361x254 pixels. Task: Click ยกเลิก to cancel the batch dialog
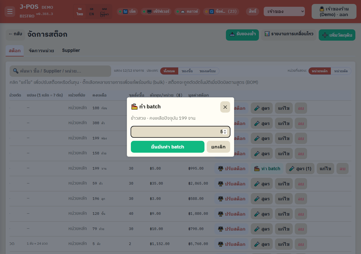pos(218,147)
